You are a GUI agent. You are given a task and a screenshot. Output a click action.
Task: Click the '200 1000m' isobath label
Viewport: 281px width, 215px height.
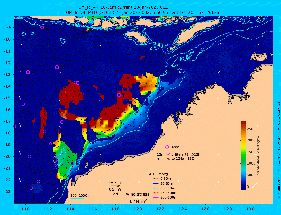click(80, 196)
